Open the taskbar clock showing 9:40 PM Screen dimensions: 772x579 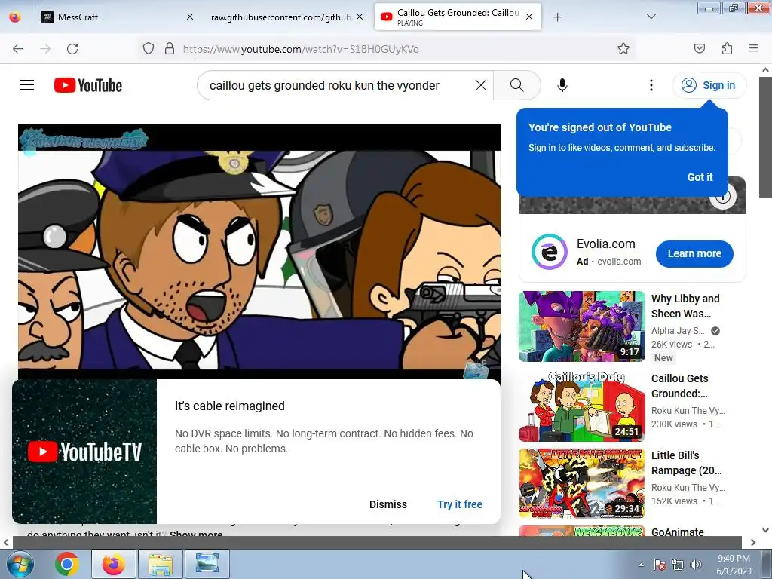tap(734, 565)
